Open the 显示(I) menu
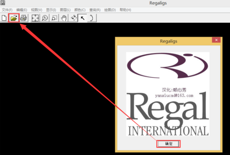Viewport: 230px width, 155px height. coord(51,10)
